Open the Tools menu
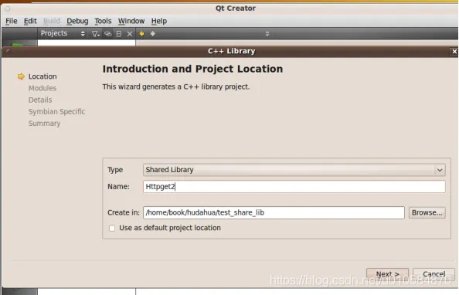Screen dimensions: 459x295 pyautogui.click(x=103, y=21)
